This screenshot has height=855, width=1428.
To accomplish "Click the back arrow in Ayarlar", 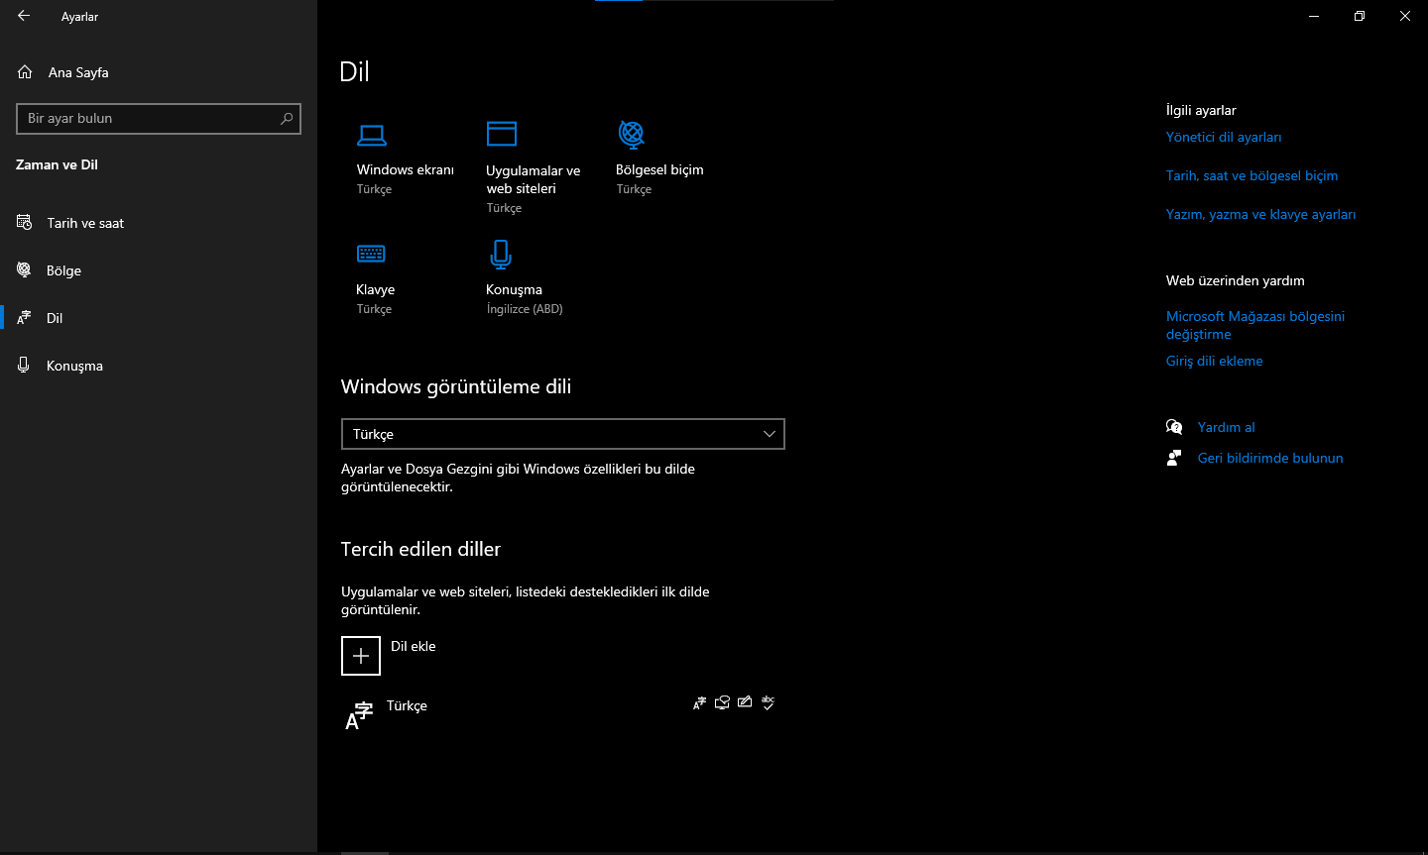I will coord(24,16).
